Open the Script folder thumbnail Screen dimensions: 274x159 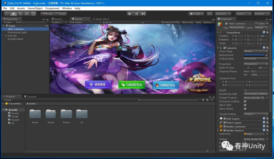[x=51, y=115]
